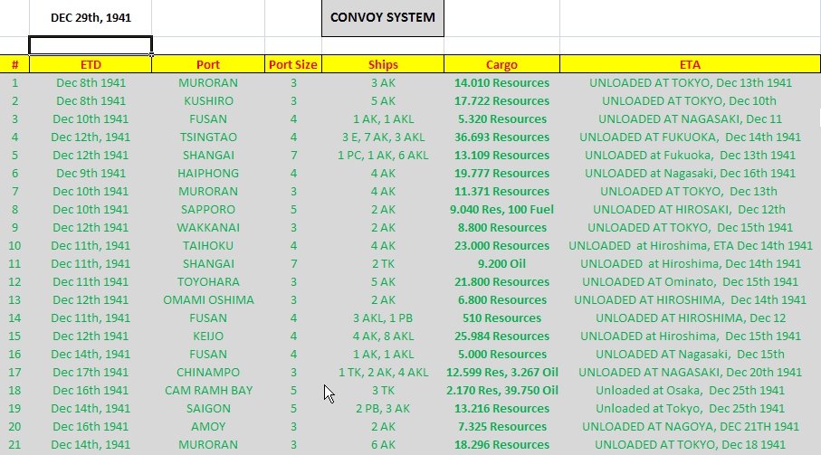
Task: Select cargo cell 17.722 Resources
Action: [501, 101]
